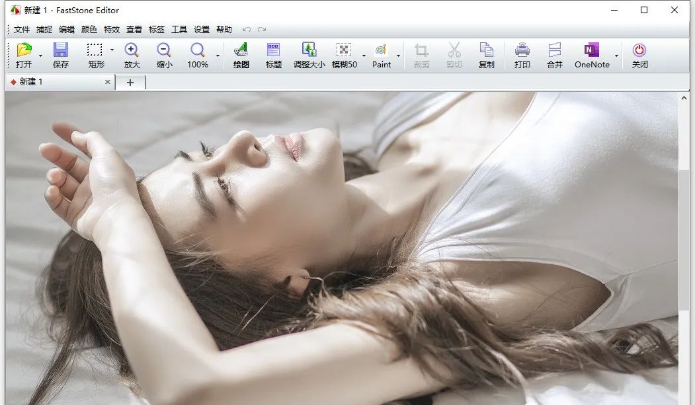The image size is (695, 405).
Task: Save the image using 保存
Action: click(61, 55)
